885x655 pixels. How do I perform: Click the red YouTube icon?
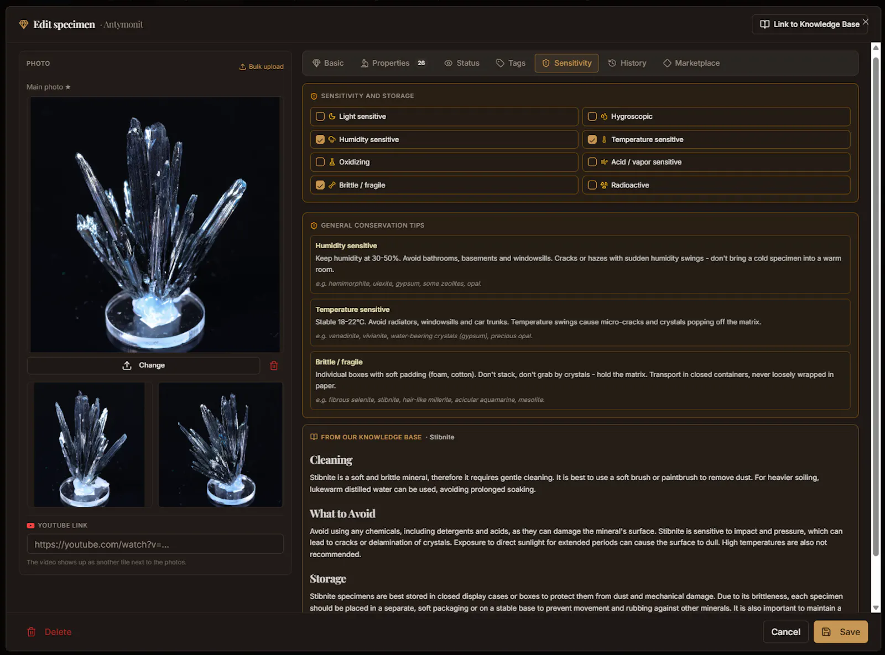coord(31,526)
